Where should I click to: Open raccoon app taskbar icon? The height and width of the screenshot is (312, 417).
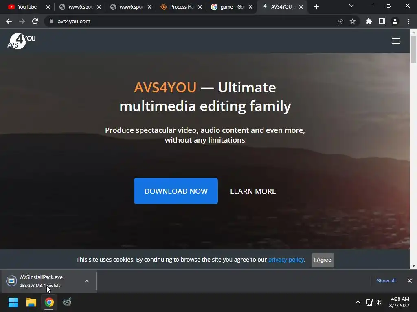point(67,302)
